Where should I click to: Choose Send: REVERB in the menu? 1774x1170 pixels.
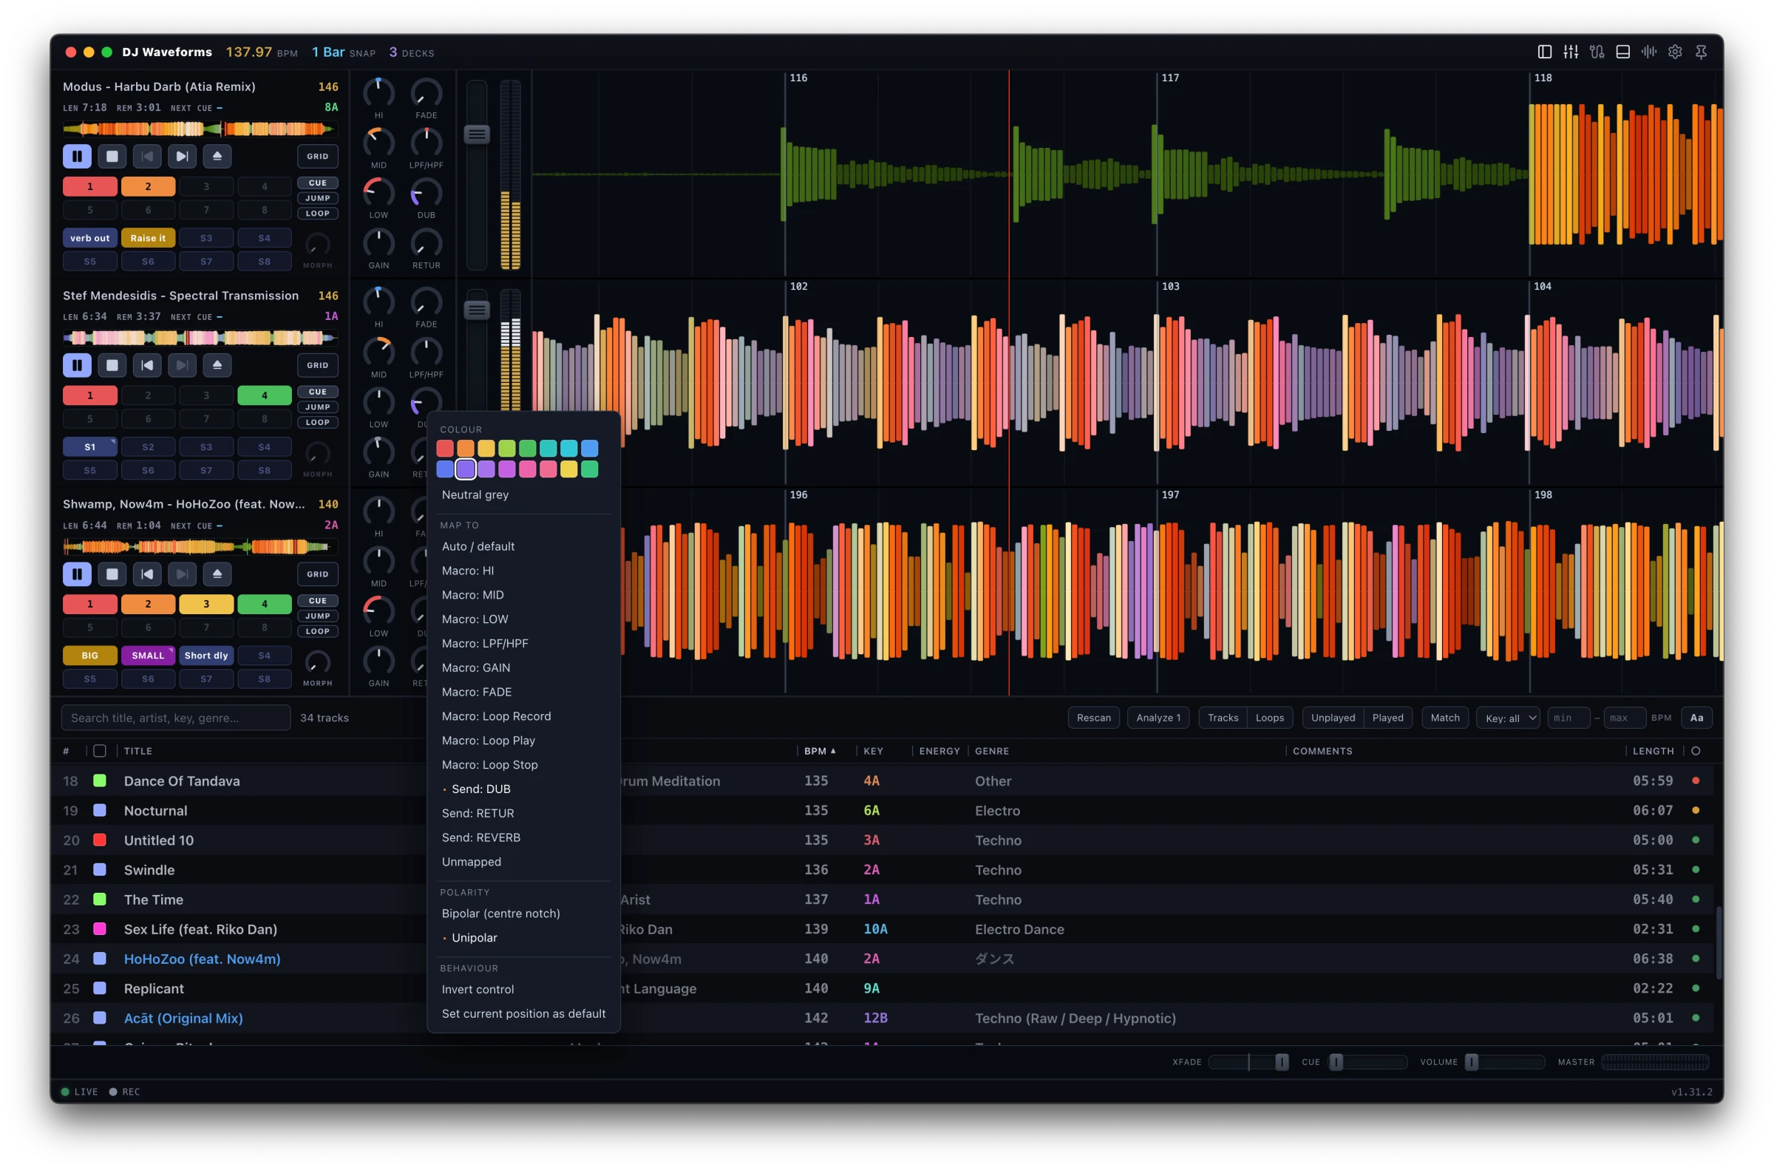[x=523, y=837]
